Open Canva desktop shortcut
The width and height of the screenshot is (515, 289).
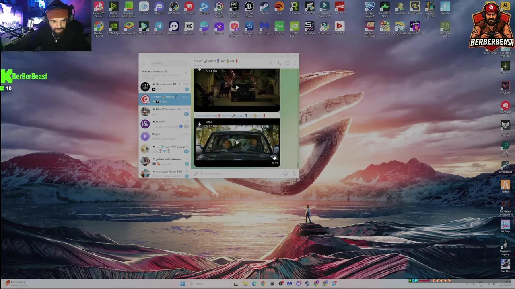tap(204, 28)
